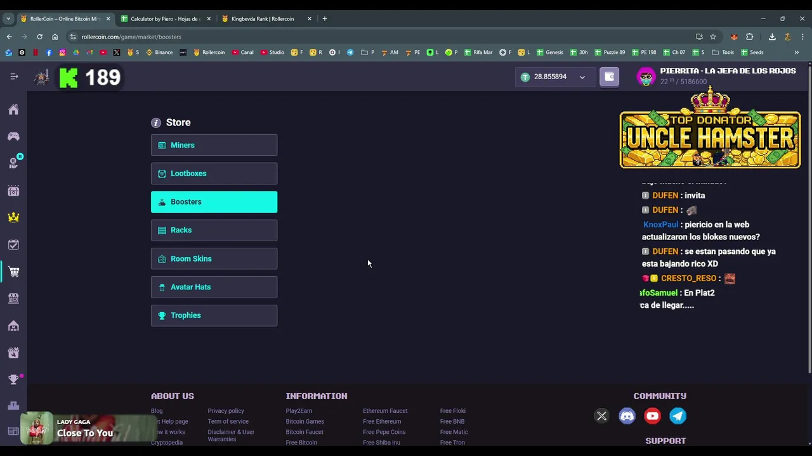
Task: Click the info icon beside Store heading
Action: pyautogui.click(x=156, y=123)
